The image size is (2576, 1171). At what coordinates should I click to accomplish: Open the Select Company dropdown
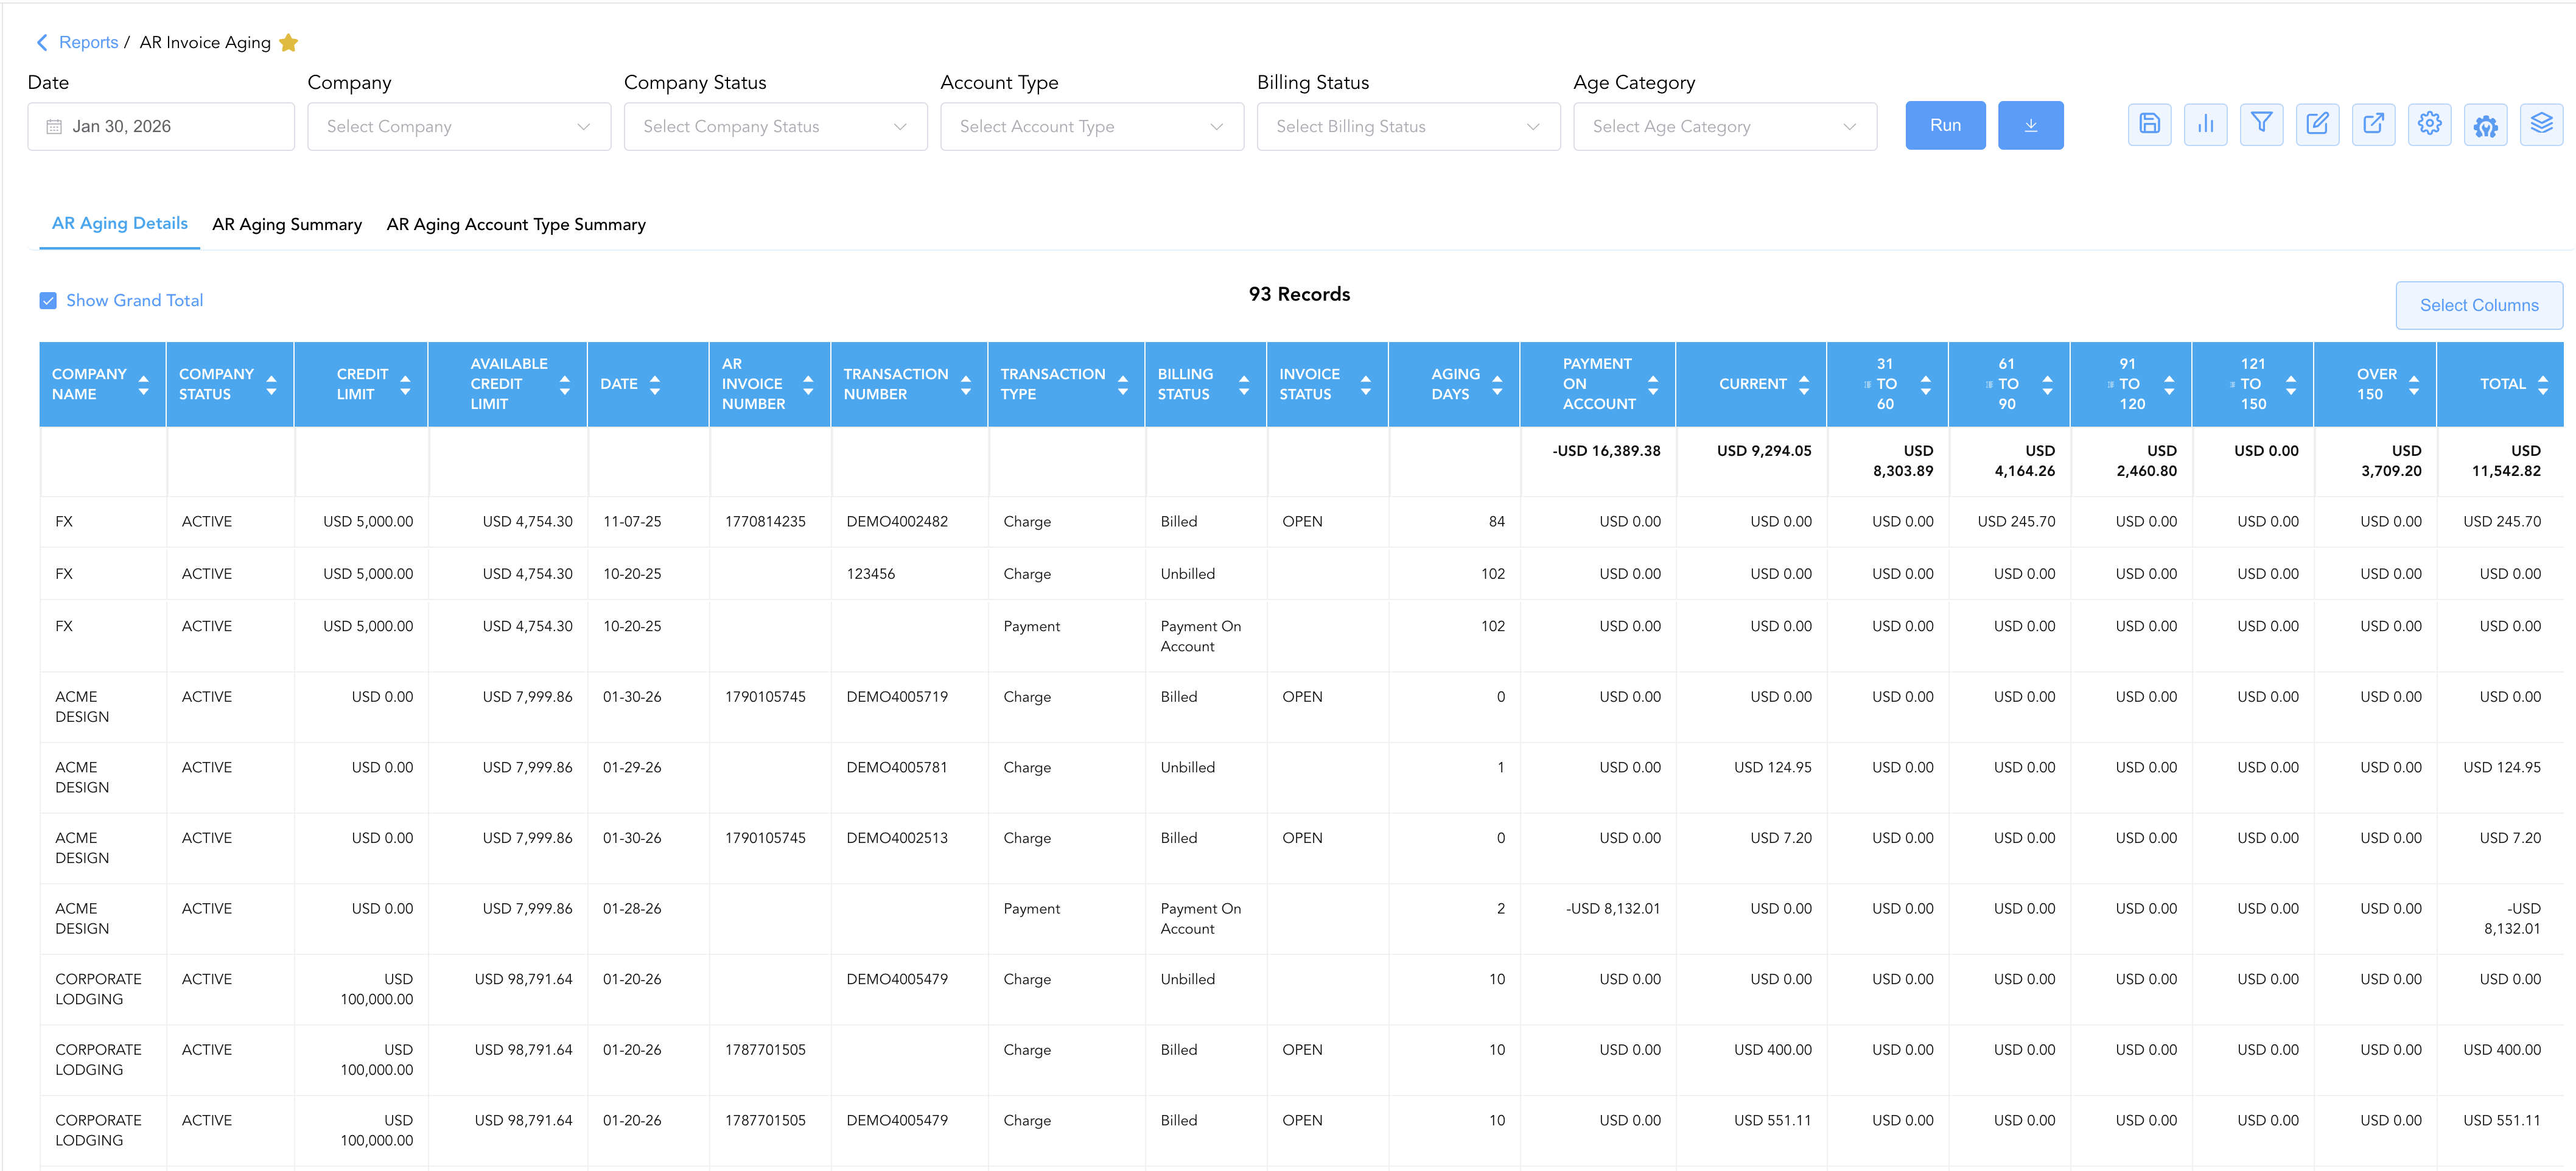click(459, 127)
